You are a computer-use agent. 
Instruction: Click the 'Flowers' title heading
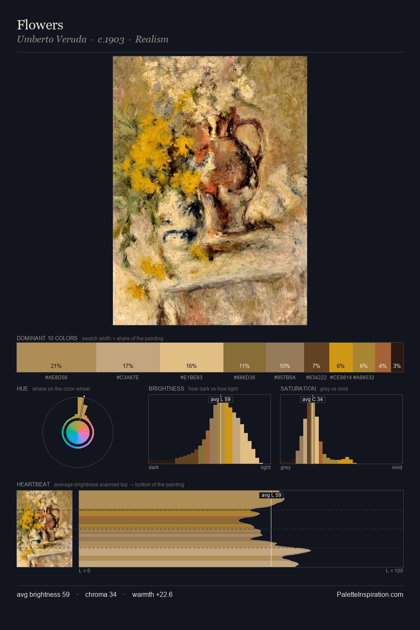click(40, 25)
